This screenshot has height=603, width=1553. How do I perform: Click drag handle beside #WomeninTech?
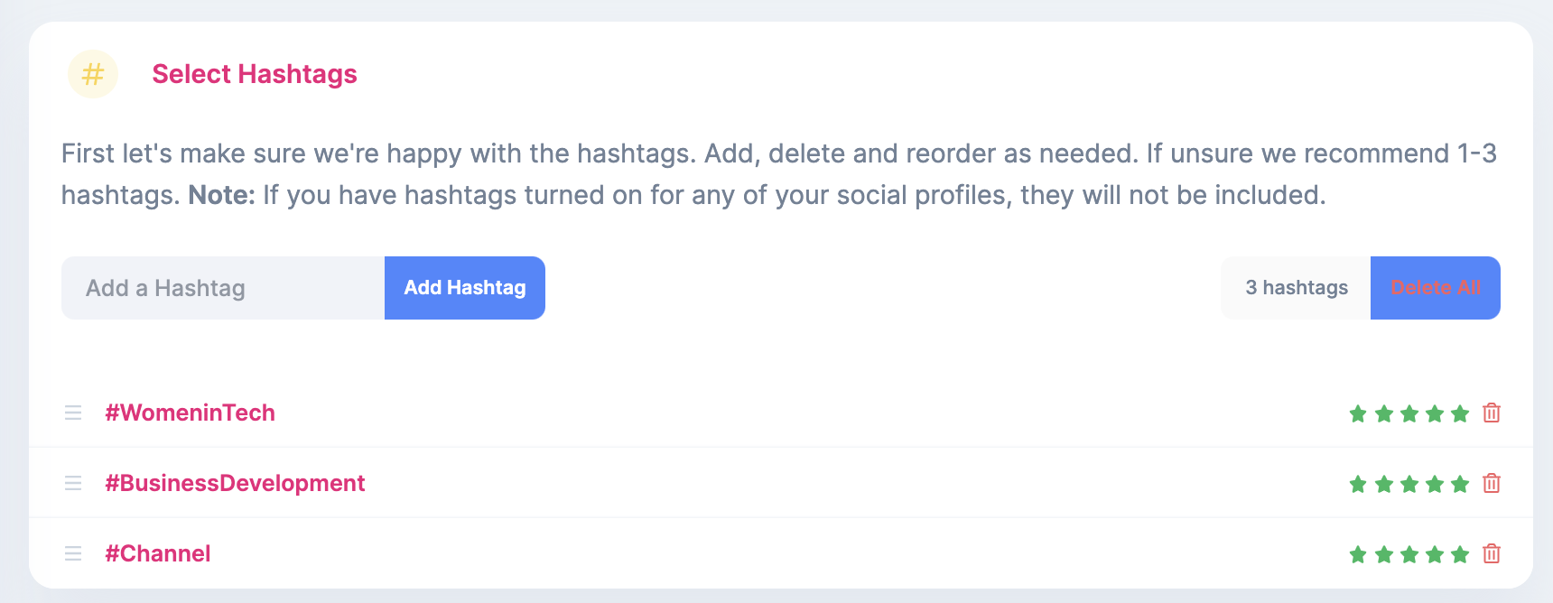[x=73, y=413]
